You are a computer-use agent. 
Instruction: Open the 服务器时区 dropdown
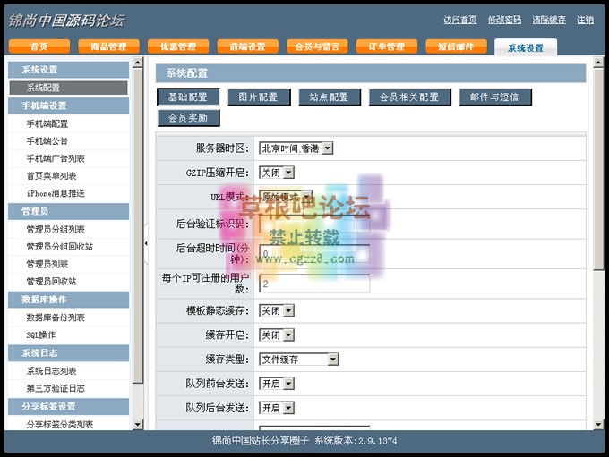coord(296,148)
